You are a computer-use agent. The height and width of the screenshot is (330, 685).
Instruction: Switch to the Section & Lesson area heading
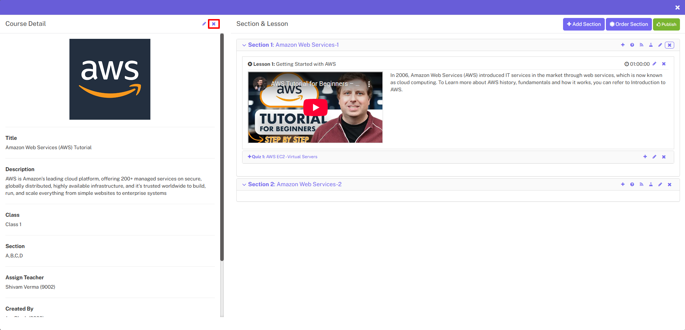(262, 24)
